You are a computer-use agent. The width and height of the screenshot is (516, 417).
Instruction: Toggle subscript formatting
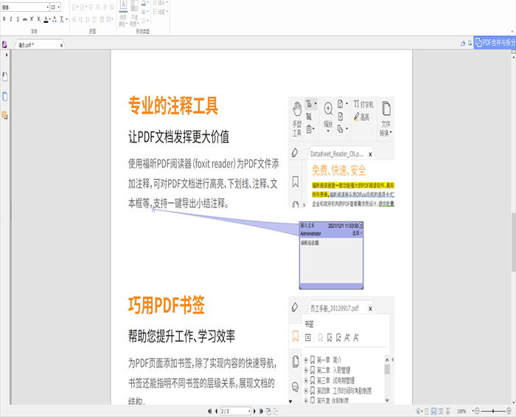point(38,19)
